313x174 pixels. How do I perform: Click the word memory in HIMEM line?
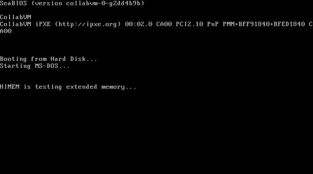(113, 87)
